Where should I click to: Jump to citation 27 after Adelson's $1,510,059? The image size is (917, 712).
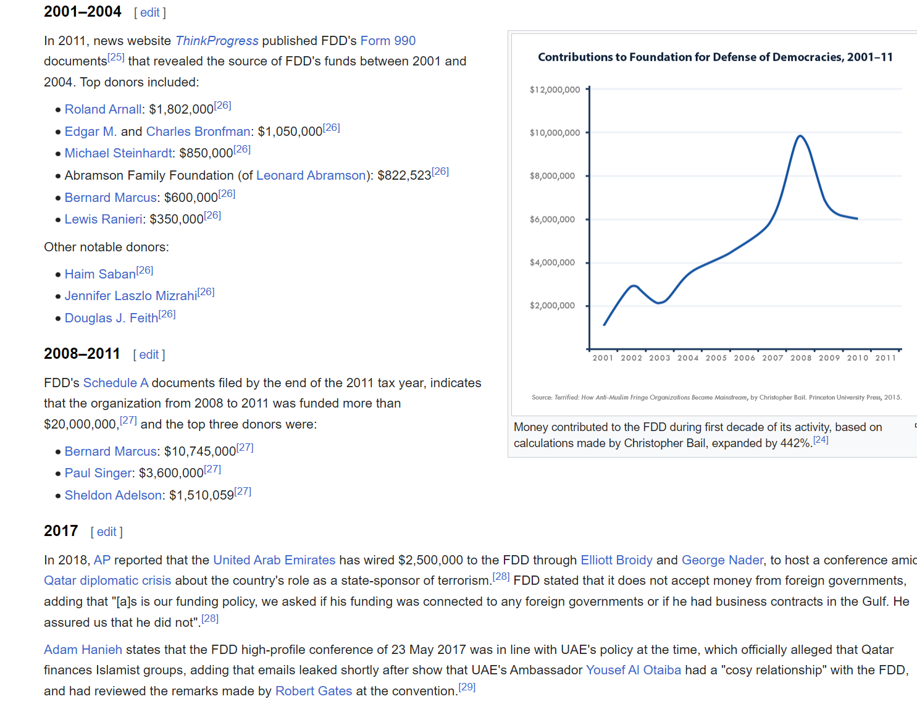(x=243, y=492)
